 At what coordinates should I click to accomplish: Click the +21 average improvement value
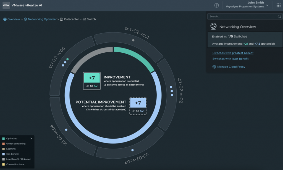245,44
